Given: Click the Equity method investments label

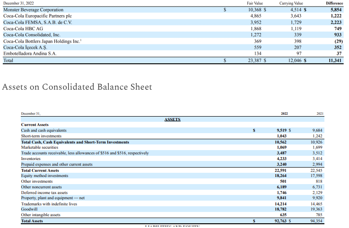Looking at the screenshot, I should 44,176.
